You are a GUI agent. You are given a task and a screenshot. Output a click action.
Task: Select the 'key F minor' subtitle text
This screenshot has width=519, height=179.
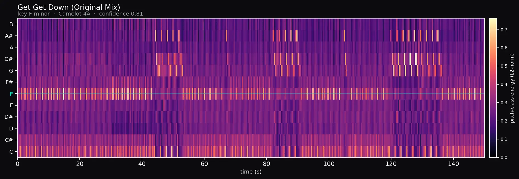click(x=34, y=14)
